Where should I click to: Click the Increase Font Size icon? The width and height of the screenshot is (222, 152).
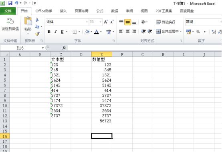[x=106, y=22]
